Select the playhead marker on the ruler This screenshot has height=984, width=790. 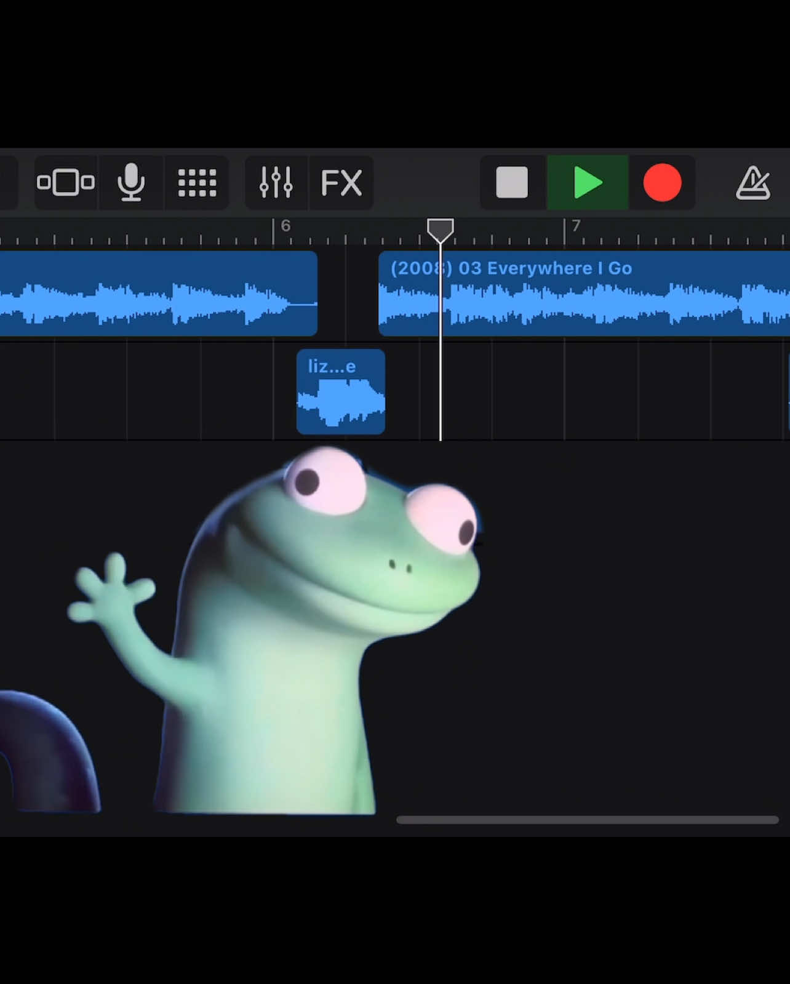[441, 230]
